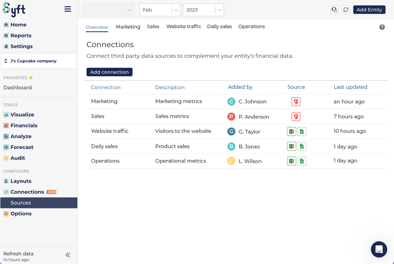Switch to the Marketing tab
394x264 pixels.
tap(128, 26)
